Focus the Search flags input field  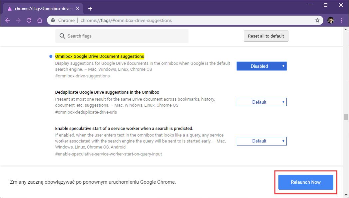tap(122, 36)
